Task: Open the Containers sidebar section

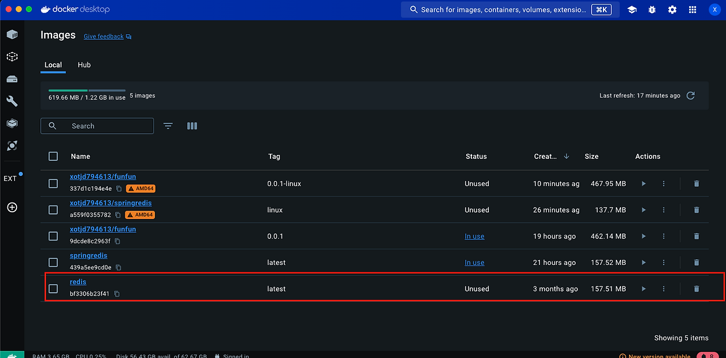Action: (12, 35)
